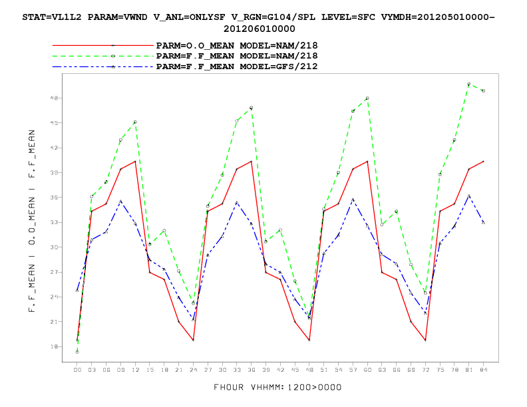Click the y-axis tick label 18
The width and height of the screenshot is (527, 407).
coord(54,346)
